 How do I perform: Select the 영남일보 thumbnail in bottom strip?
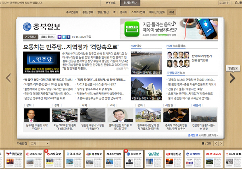(x=154, y=159)
